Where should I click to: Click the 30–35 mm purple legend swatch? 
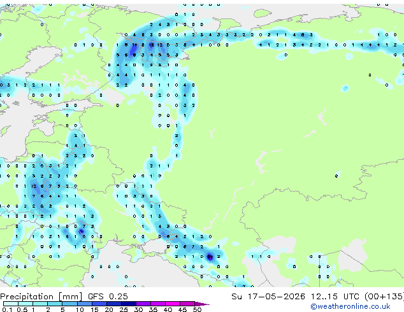coord(143,304)
